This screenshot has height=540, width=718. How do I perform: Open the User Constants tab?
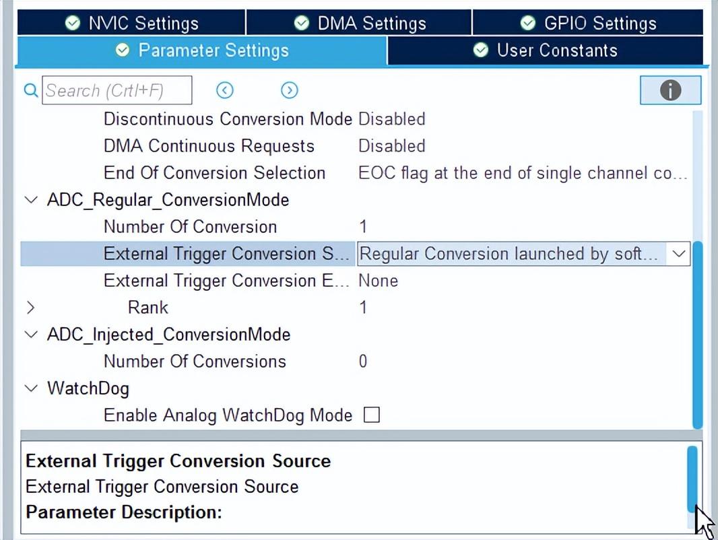point(546,50)
